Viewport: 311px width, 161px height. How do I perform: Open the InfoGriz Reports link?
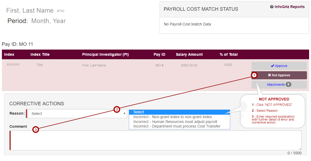pos(289,7)
